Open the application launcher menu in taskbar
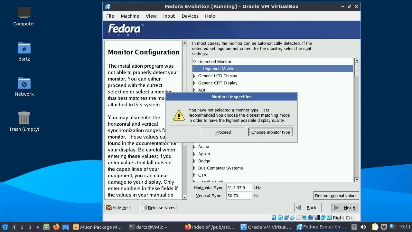 (x=5, y=227)
